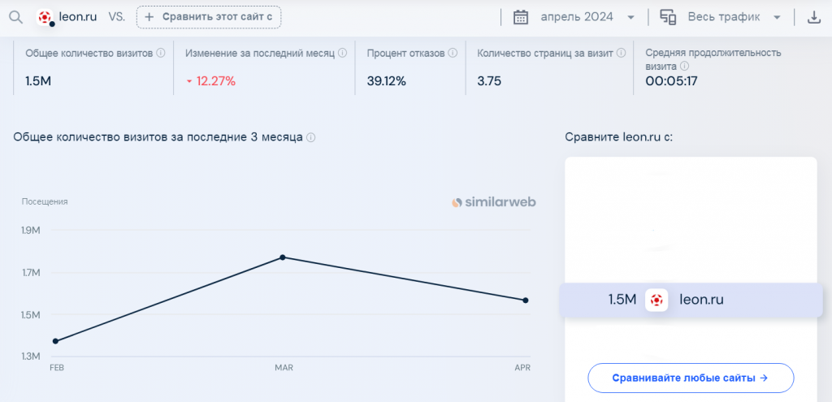Click info icon for Средняя продолжительность визита
This screenshot has height=402, width=832.
coord(684,67)
